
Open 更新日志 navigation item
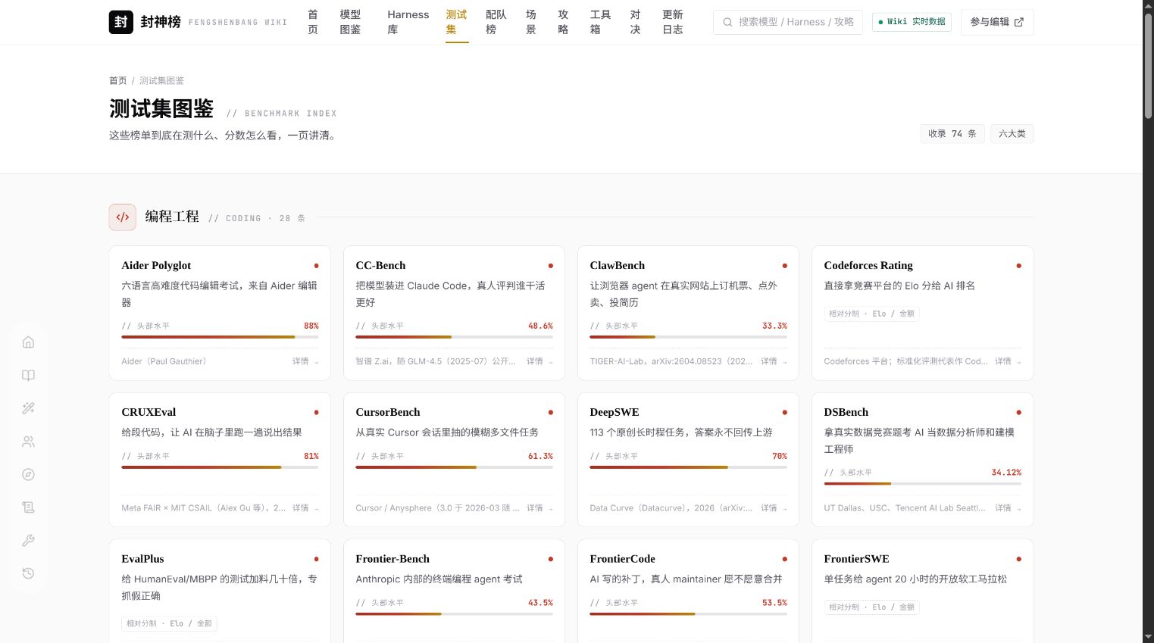(673, 22)
